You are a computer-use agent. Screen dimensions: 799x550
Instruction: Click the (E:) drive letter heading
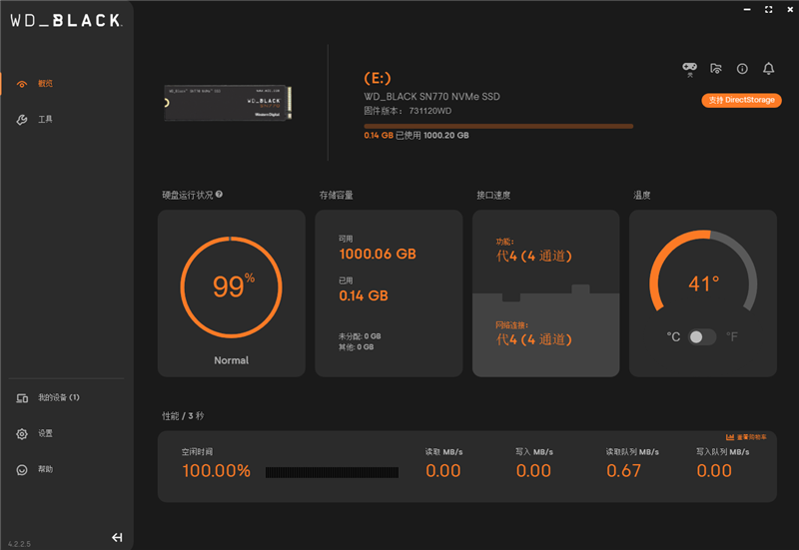378,78
